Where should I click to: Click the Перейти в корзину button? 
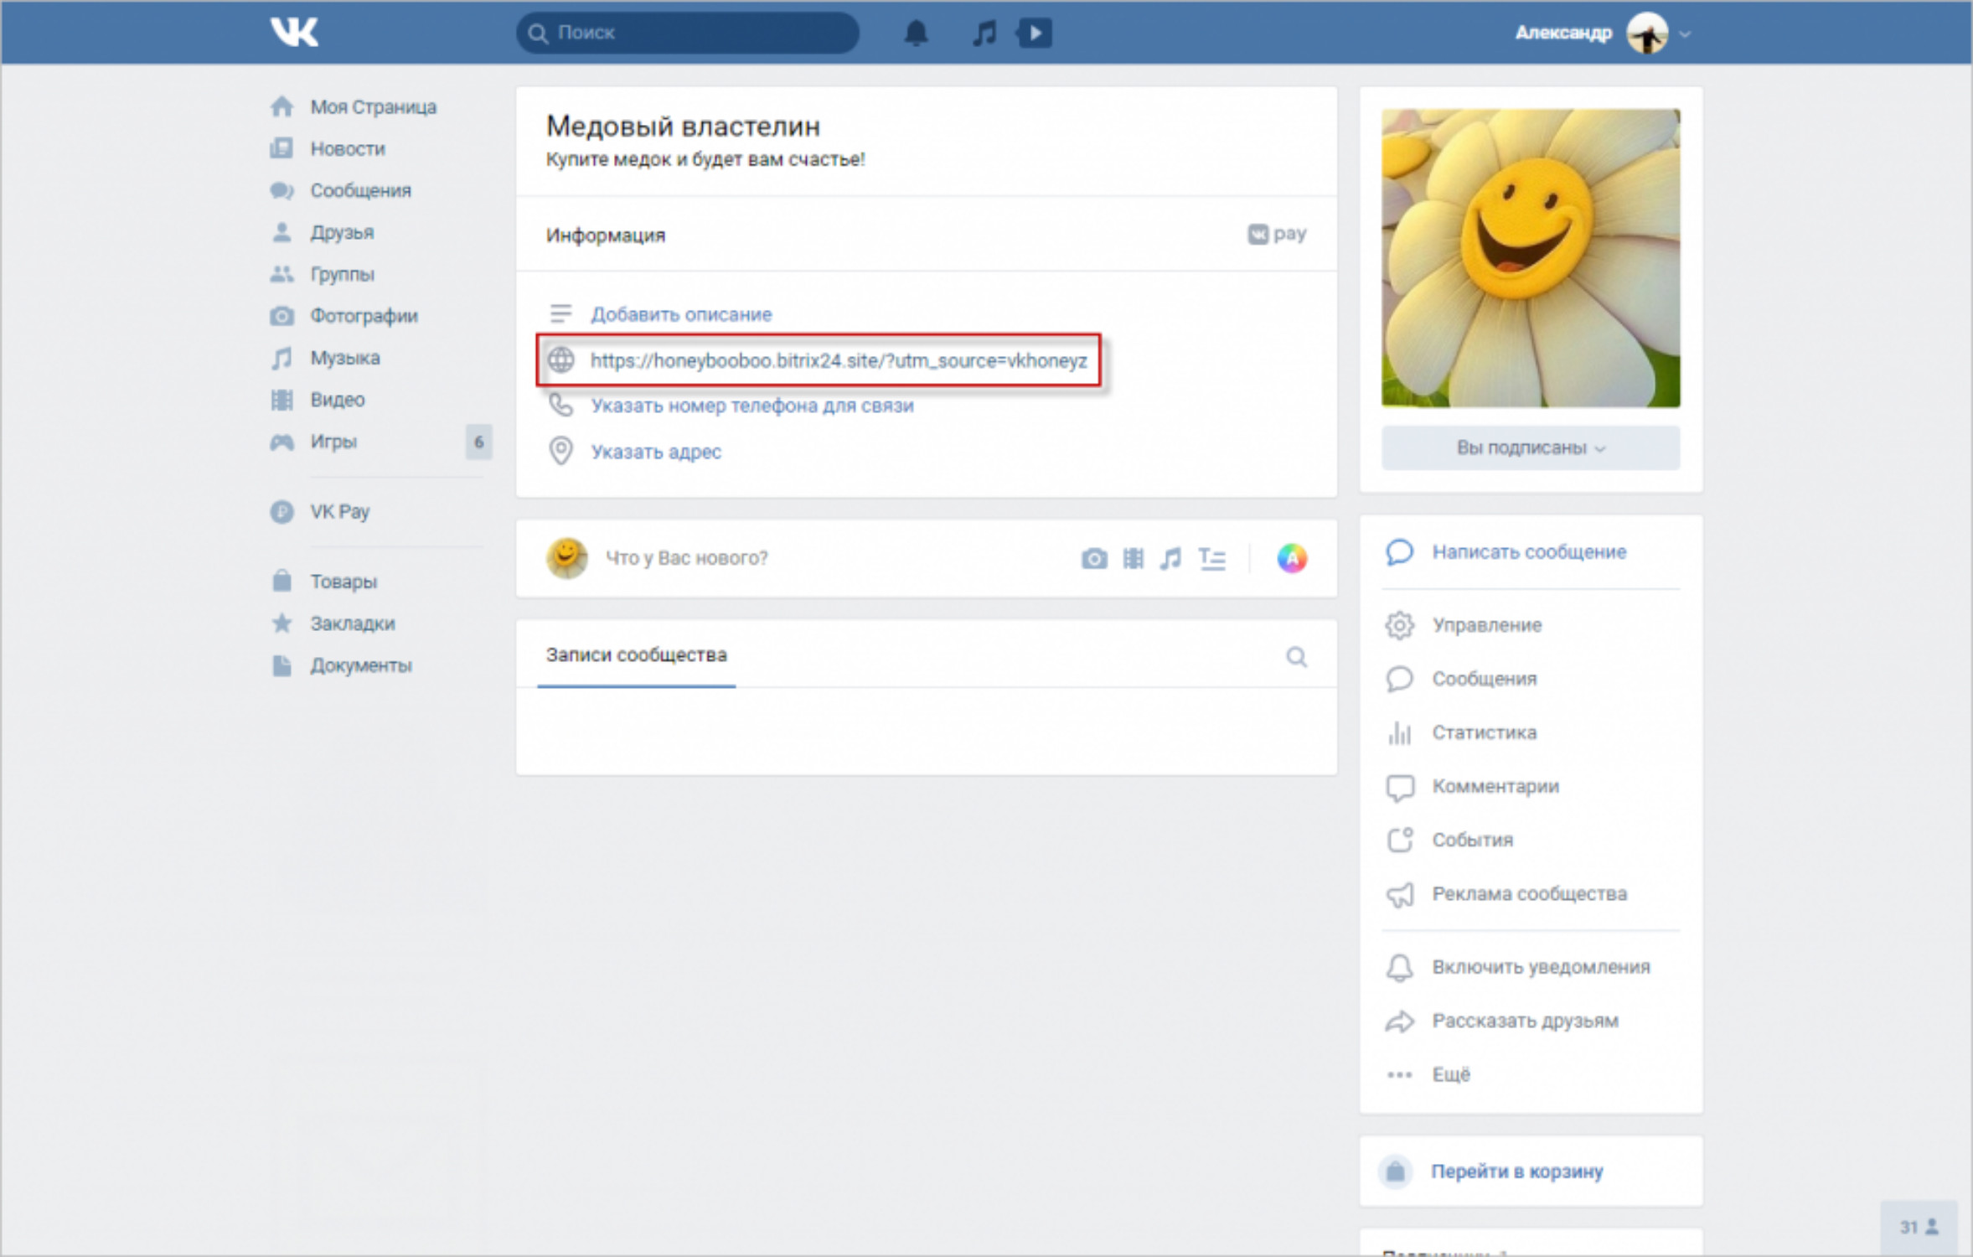coord(1516,1172)
